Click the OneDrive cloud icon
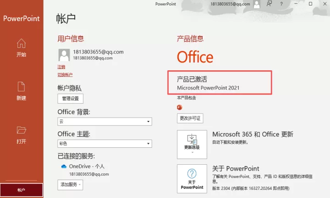 [64, 167]
